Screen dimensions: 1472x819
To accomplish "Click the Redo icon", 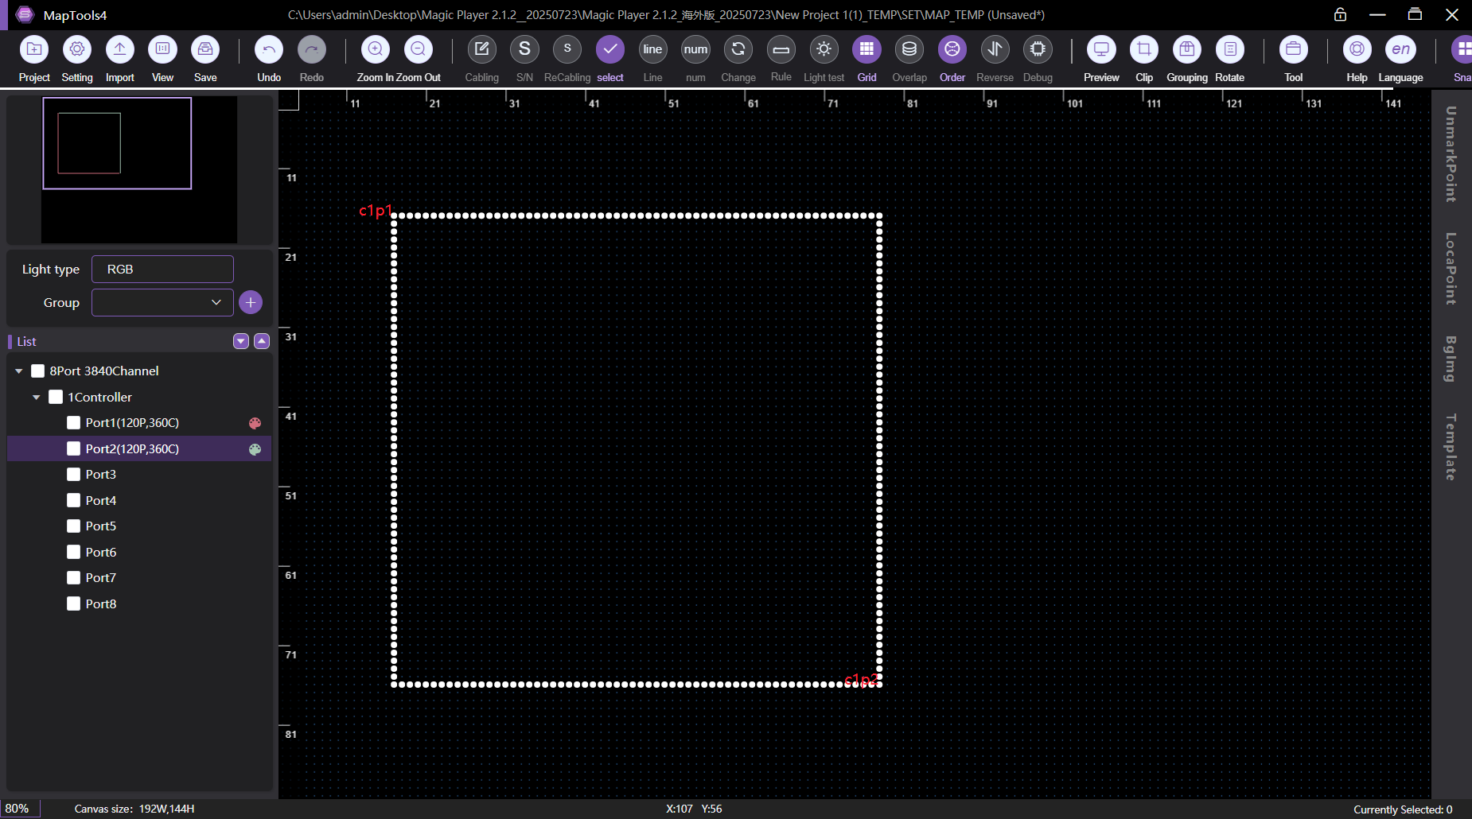I will (x=312, y=49).
